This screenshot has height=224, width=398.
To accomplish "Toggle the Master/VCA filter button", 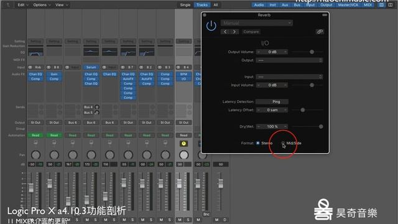I will (348, 5).
